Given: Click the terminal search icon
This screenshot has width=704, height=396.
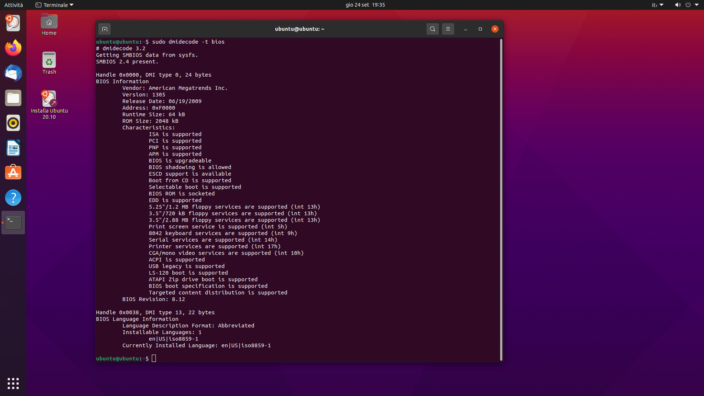Looking at the screenshot, I should (433, 29).
